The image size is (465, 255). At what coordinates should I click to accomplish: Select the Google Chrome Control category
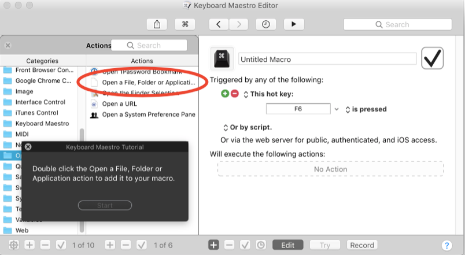click(39, 80)
